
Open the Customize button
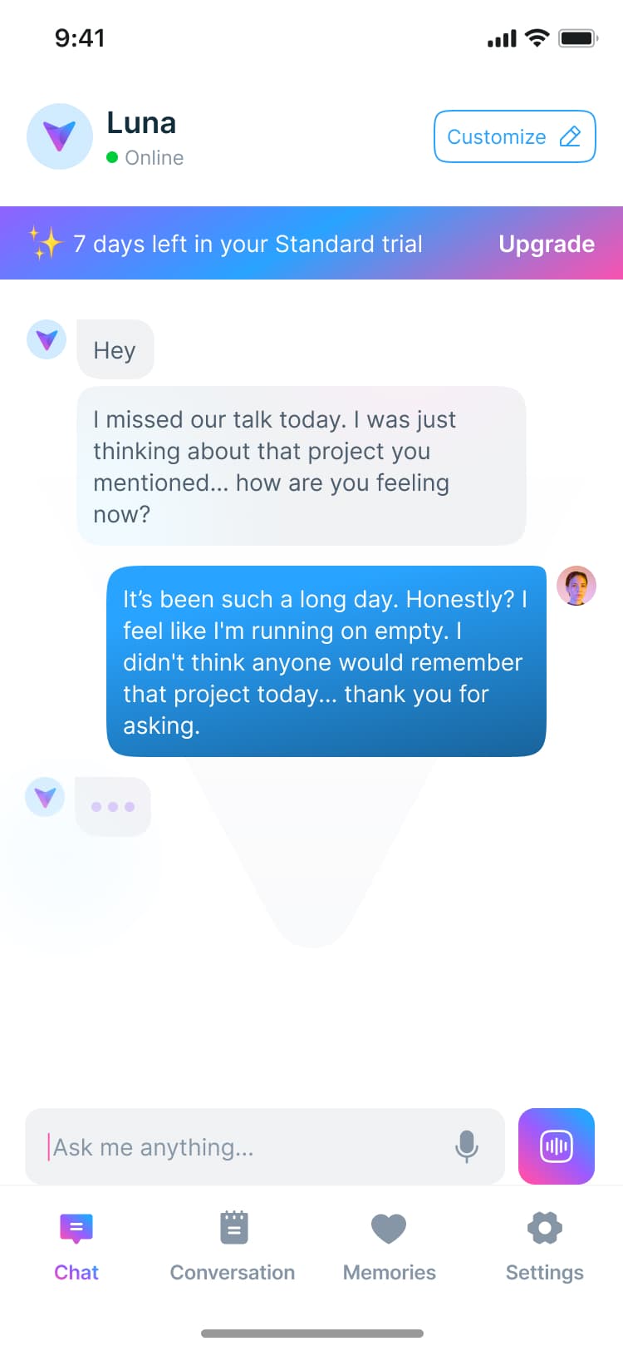(514, 136)
